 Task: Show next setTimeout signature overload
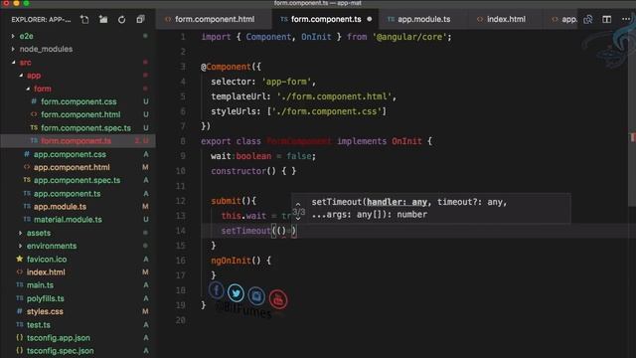[x=298, y=219]
